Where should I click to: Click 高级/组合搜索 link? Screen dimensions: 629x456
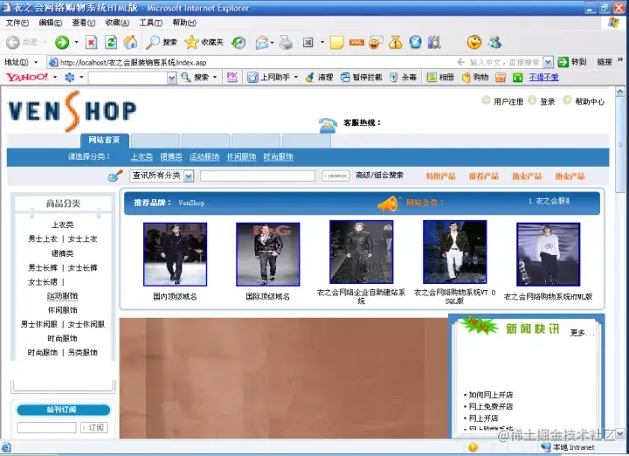click(379, 176)
